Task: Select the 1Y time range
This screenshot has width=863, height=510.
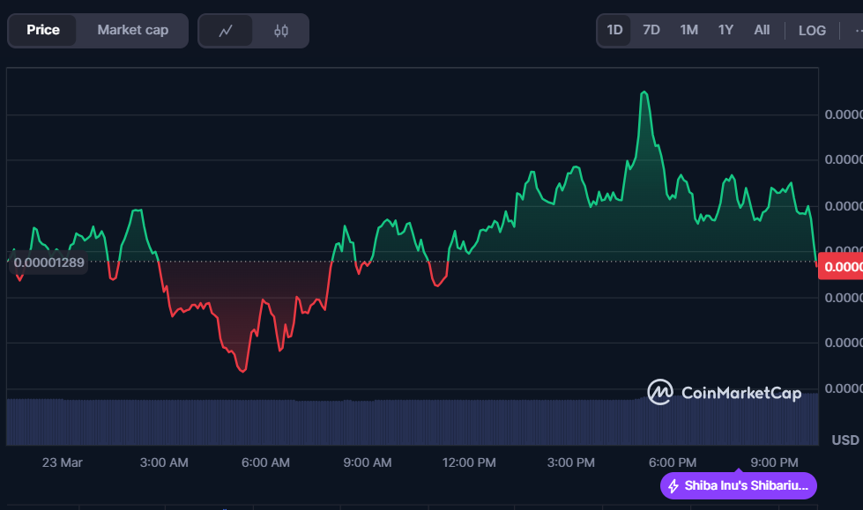Action: click(x=725, y=30)
